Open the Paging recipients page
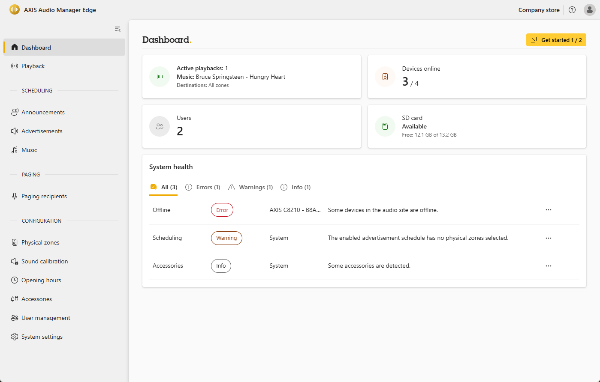This screenshot has height=382, width=600. tap(44, 196)
